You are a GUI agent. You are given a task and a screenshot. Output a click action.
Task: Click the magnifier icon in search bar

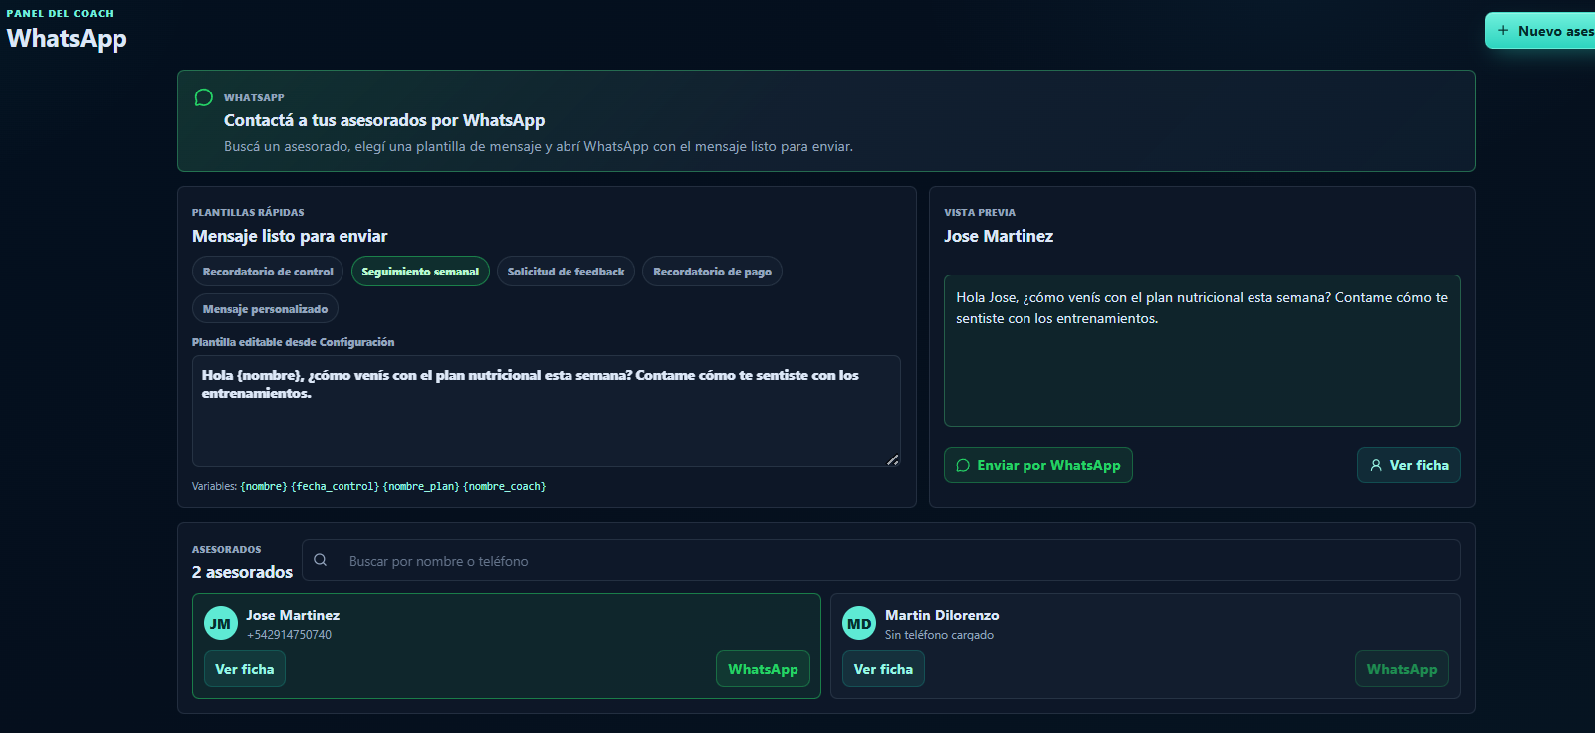(321, 560)
